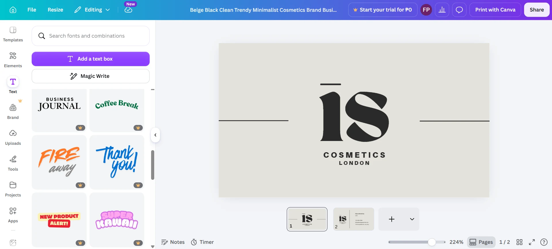Collapse the side panel with arrow handle
Viewport: 552px width, 249px height.
pos(155,135)
